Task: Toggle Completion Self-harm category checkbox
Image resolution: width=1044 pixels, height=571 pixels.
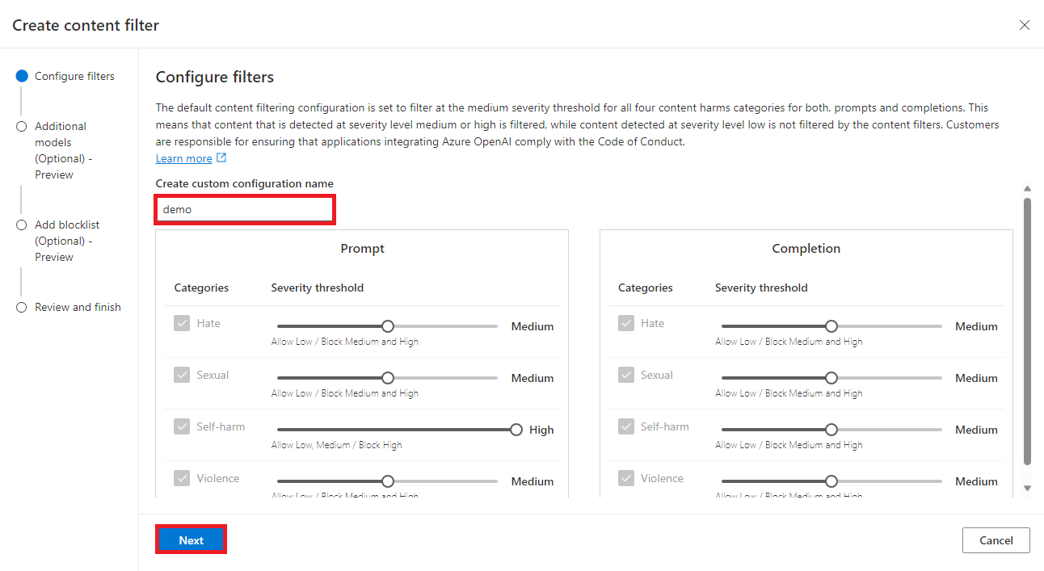Action: click(626, 426)
